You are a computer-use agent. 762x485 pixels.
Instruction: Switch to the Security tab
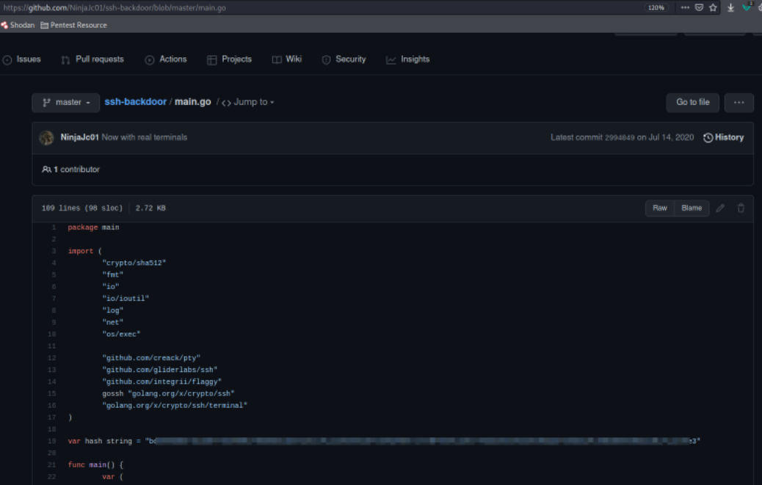point(344,59)
